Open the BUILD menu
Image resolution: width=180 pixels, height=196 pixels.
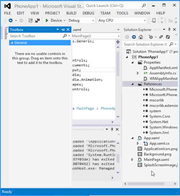click(x=71, y=13)
